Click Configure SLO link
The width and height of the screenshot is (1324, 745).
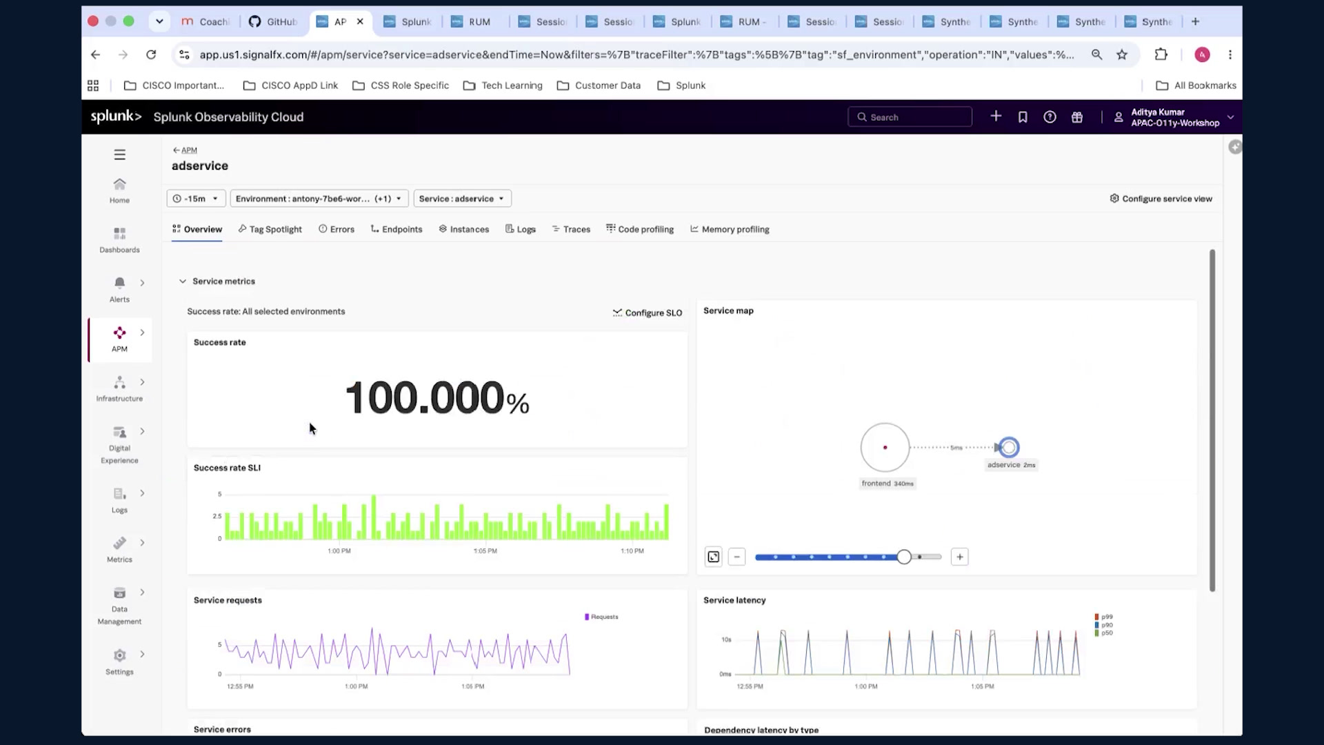[648, 312]
